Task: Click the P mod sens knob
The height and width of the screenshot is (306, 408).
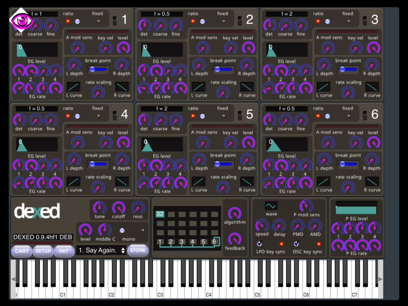Action: (306, 206)
